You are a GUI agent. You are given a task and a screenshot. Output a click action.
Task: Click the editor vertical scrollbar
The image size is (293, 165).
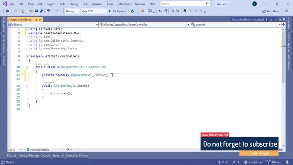pyautogui.click(x=283, y=87)
